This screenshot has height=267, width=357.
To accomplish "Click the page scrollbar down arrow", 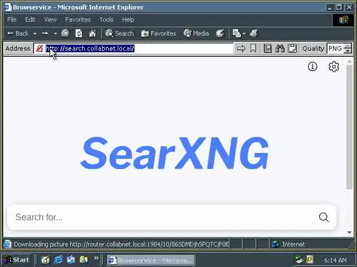I will (349, 233).
